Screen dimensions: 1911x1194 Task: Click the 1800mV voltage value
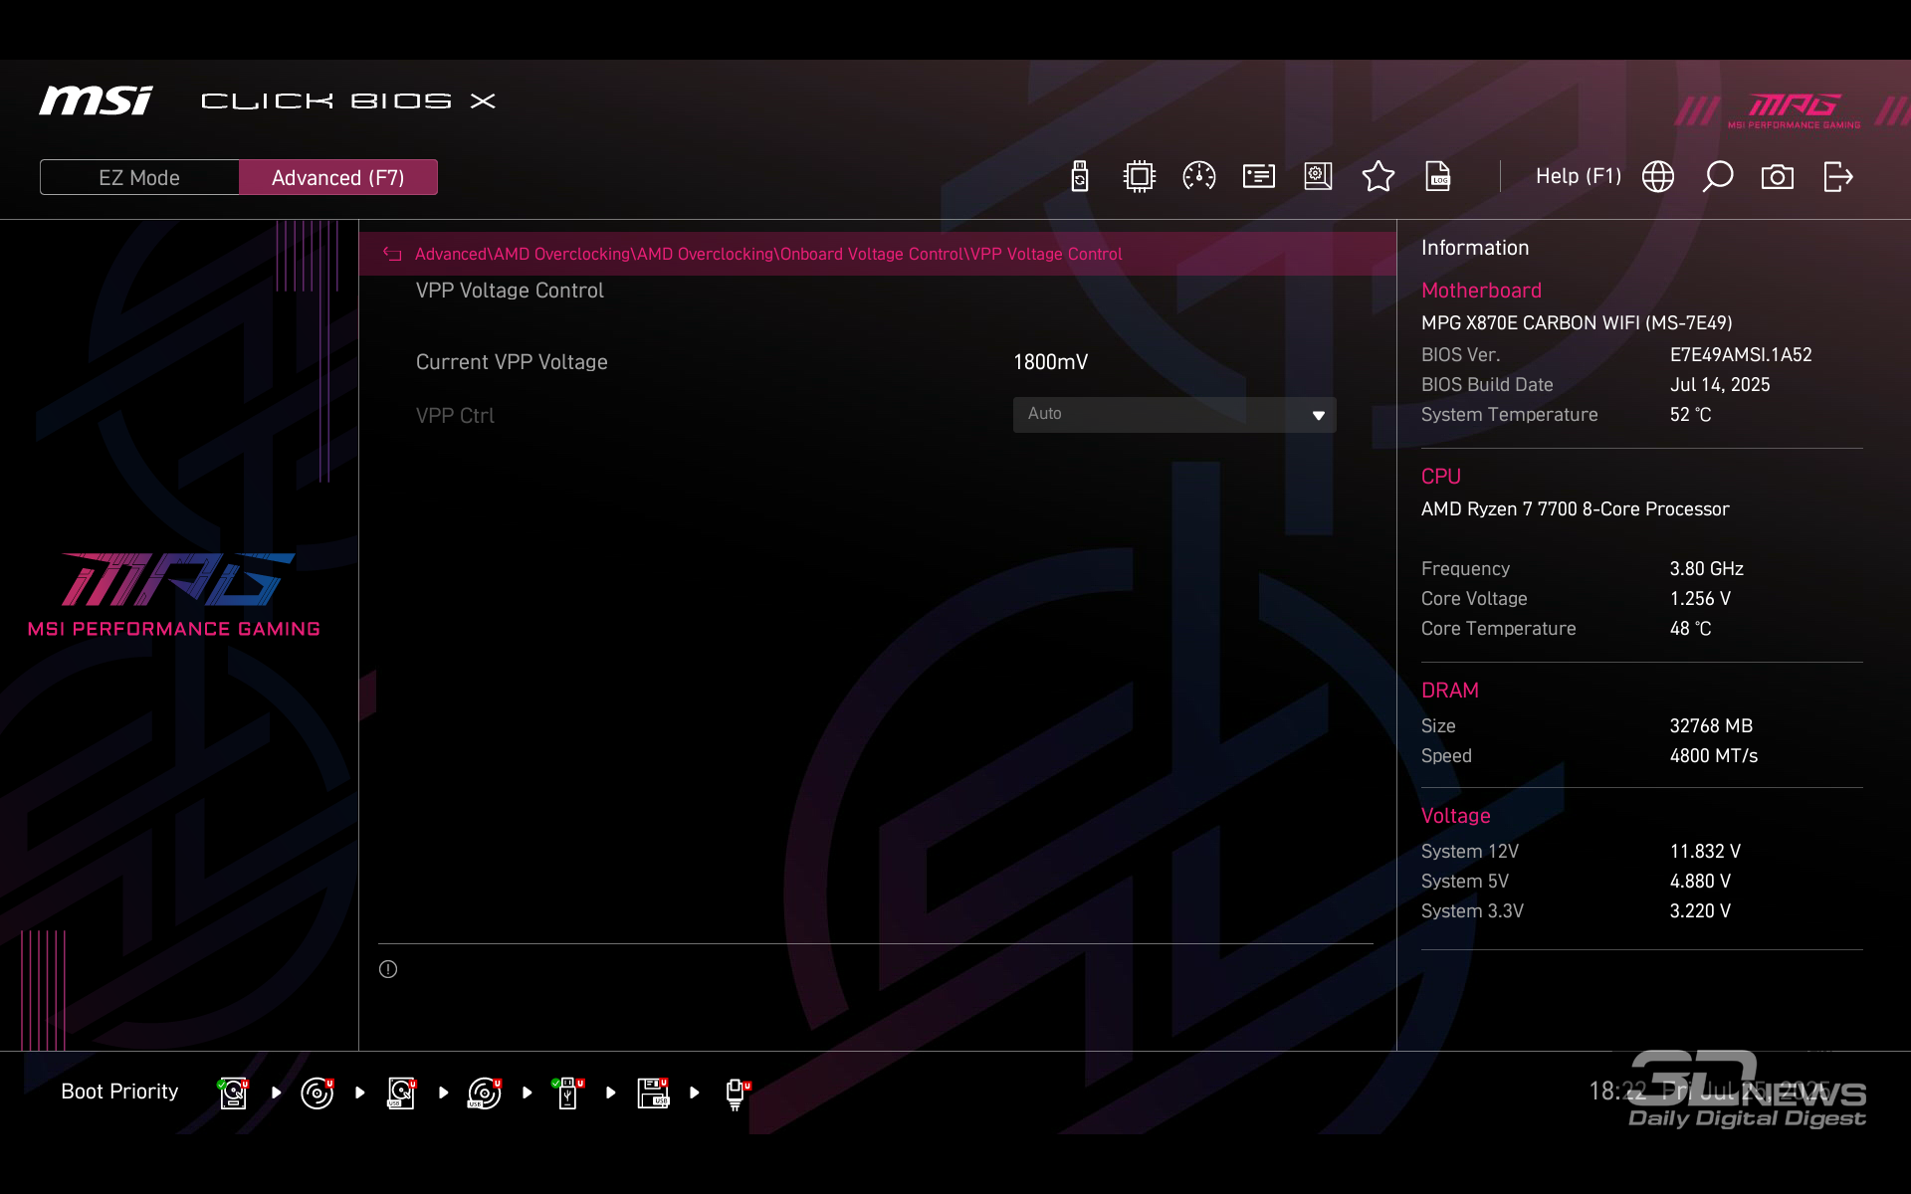(x=1050, y=362)
